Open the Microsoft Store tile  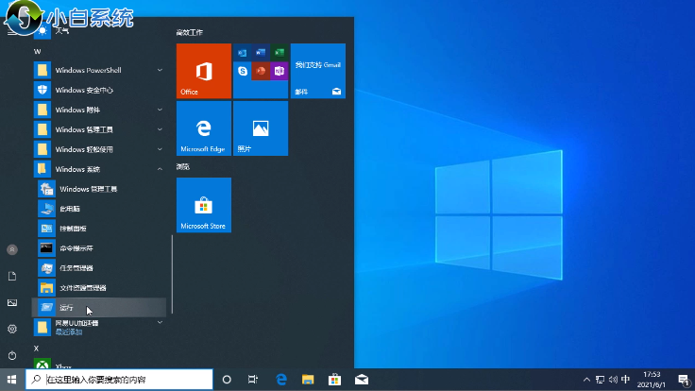203,204
